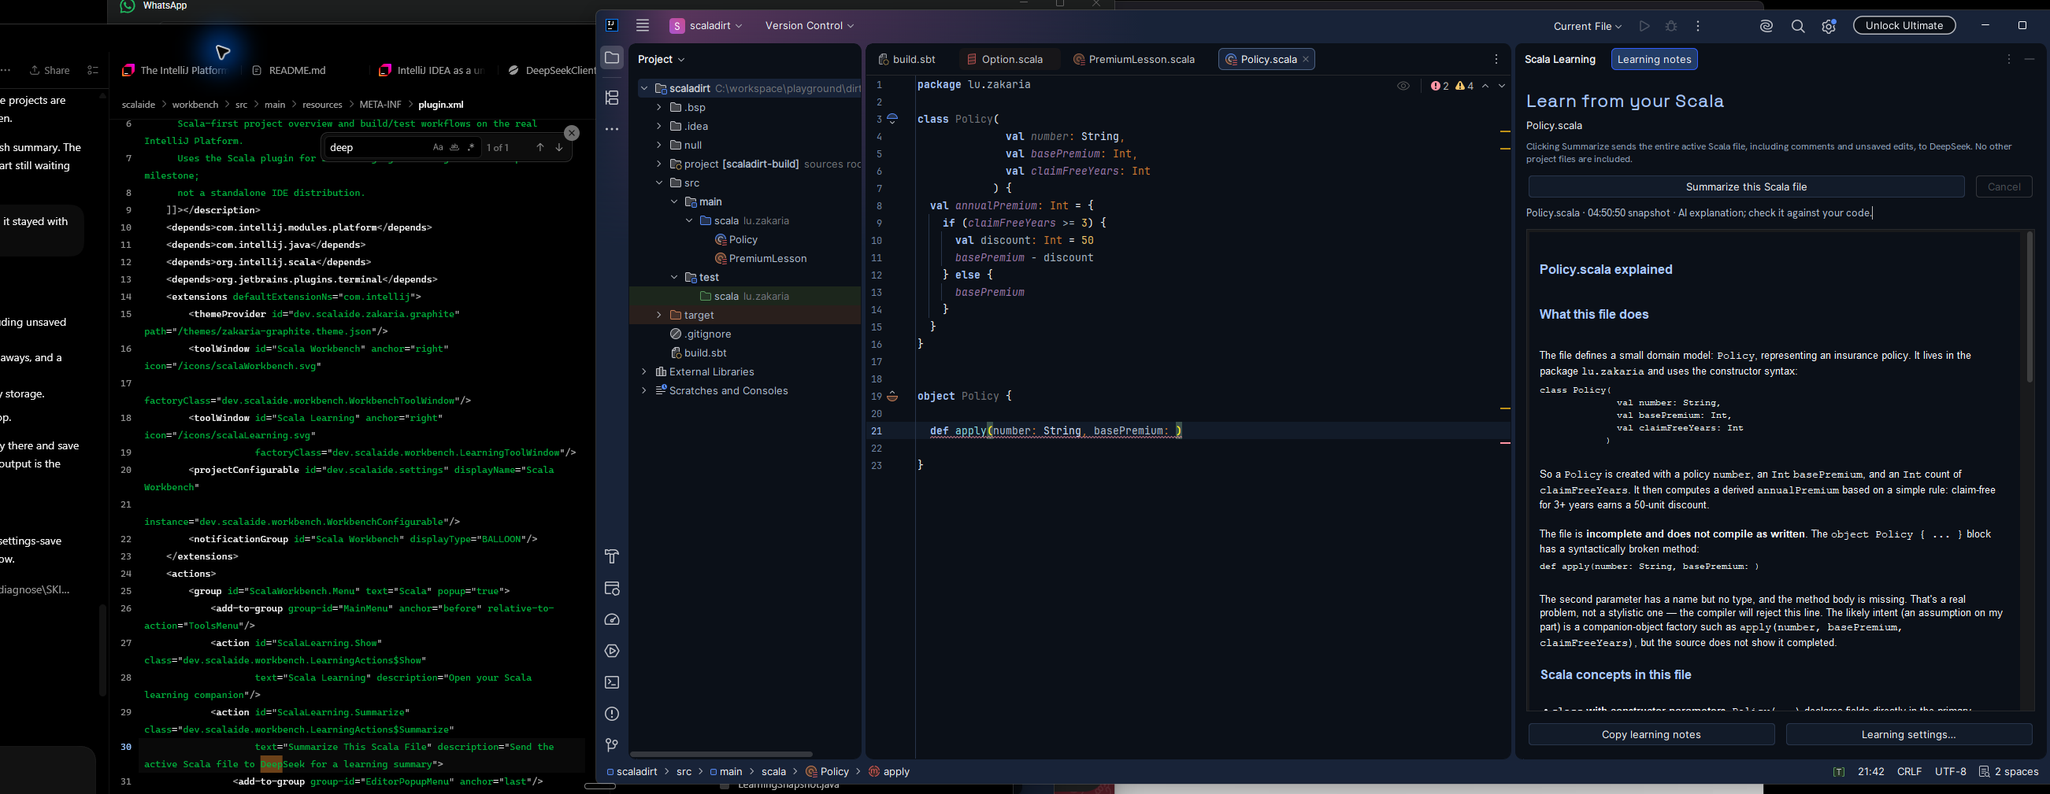This screenshot has height=794, width=2050.
Task: Jump to next highlighted error arrow down
Action: point(1502,86)
